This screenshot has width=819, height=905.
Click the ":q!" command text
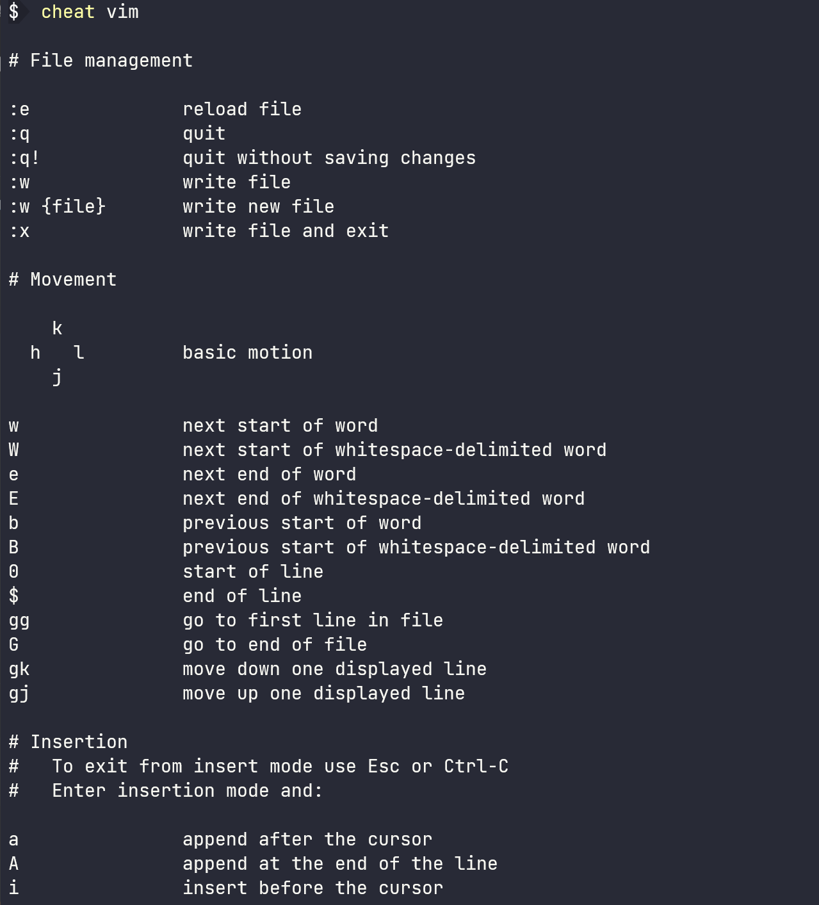click(x=24, y=158)
